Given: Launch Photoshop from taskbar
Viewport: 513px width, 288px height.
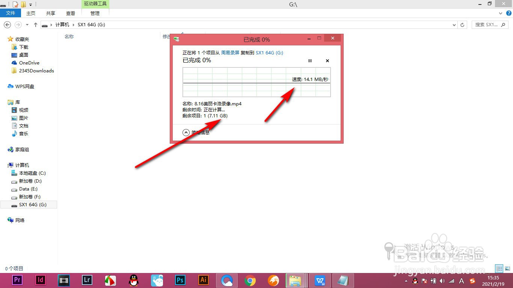Looking at the screenshot, I should [x=180, y=280].
